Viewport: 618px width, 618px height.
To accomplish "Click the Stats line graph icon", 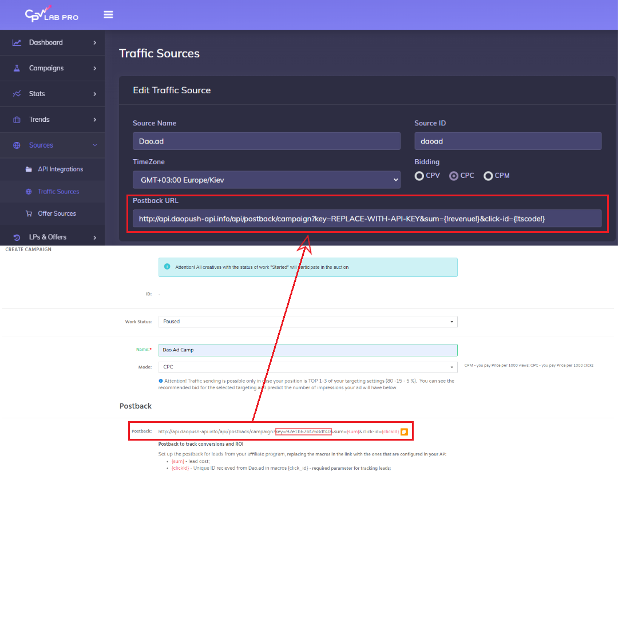I will tap(17, 94).
